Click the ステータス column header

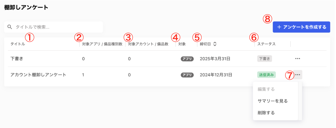click(266, 44)
